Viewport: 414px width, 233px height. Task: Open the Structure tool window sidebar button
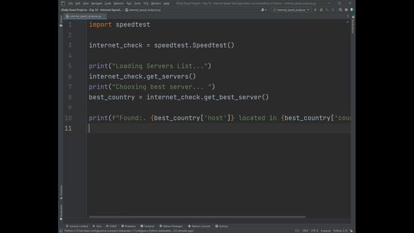(x=61, y=192)
